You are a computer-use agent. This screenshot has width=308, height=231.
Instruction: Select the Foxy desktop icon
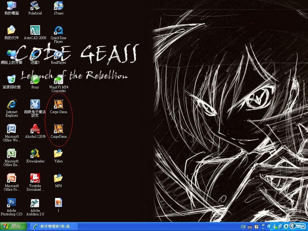[35, 80]
